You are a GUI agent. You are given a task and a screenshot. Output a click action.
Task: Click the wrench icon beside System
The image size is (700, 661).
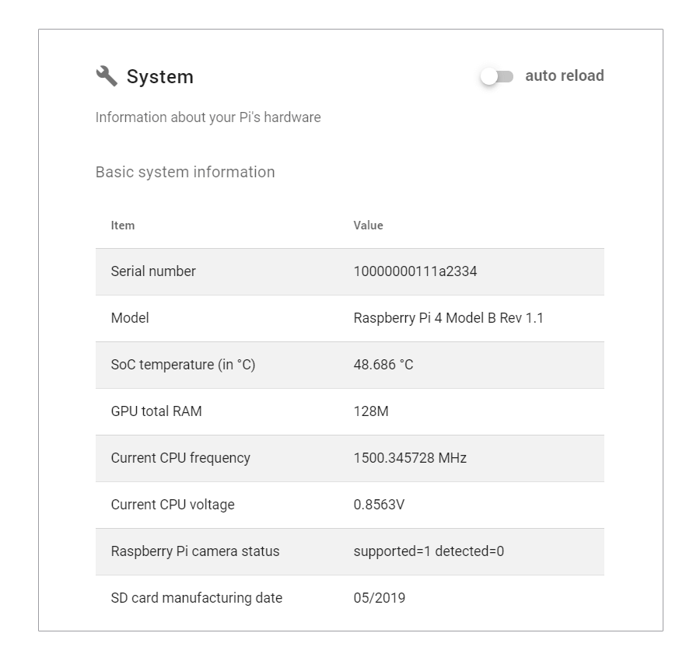point(107,75)
